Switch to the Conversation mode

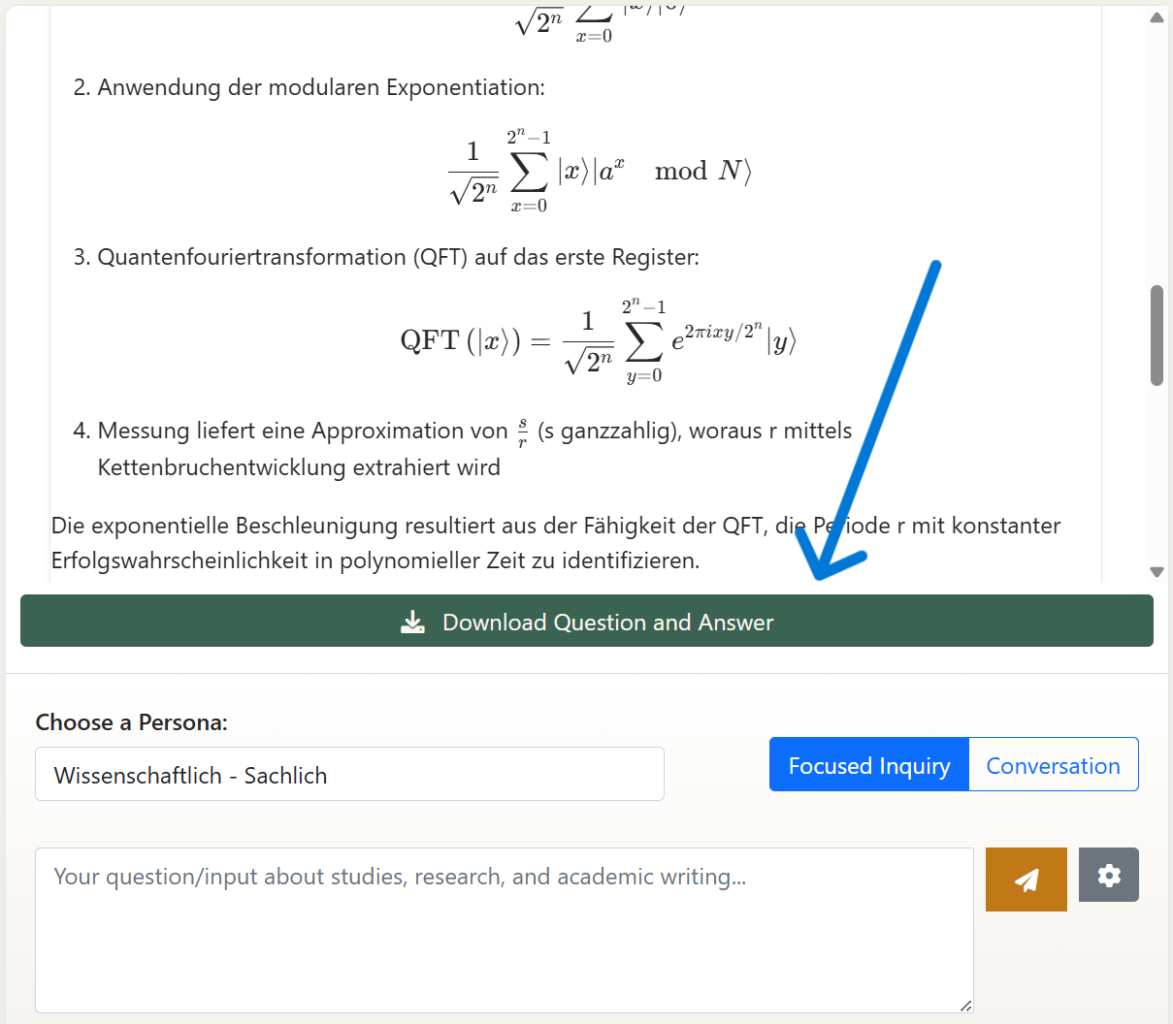1053,765
